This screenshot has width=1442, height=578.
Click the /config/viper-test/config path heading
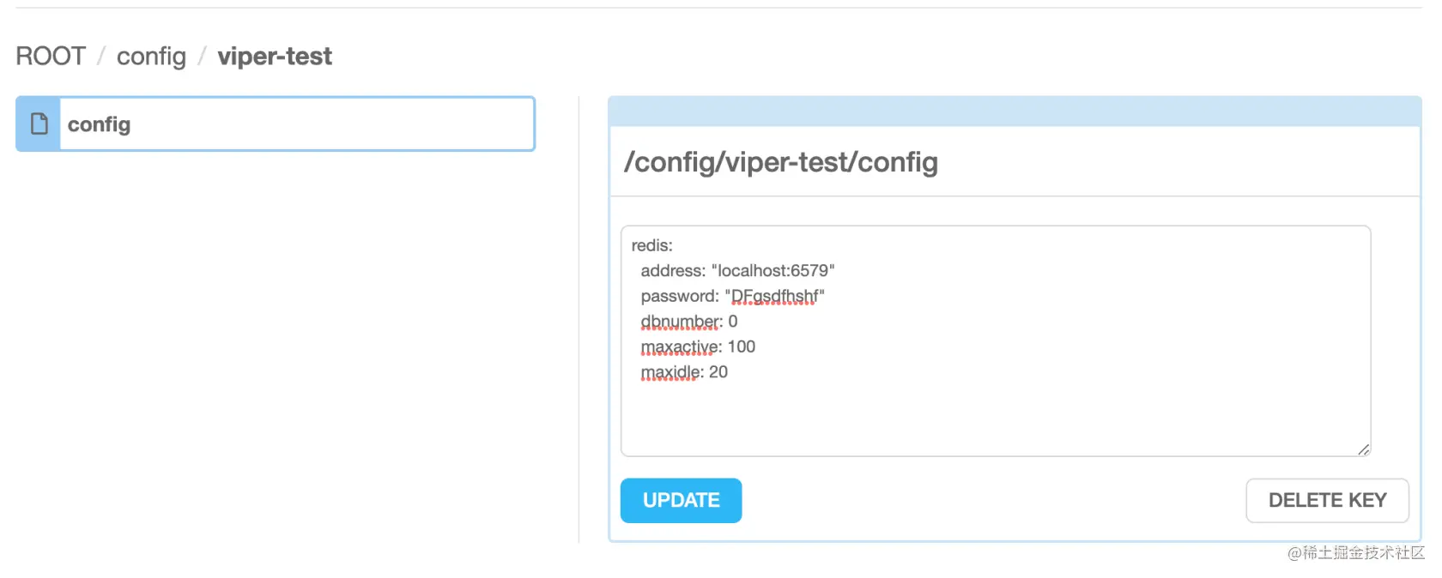coord(781,162)
